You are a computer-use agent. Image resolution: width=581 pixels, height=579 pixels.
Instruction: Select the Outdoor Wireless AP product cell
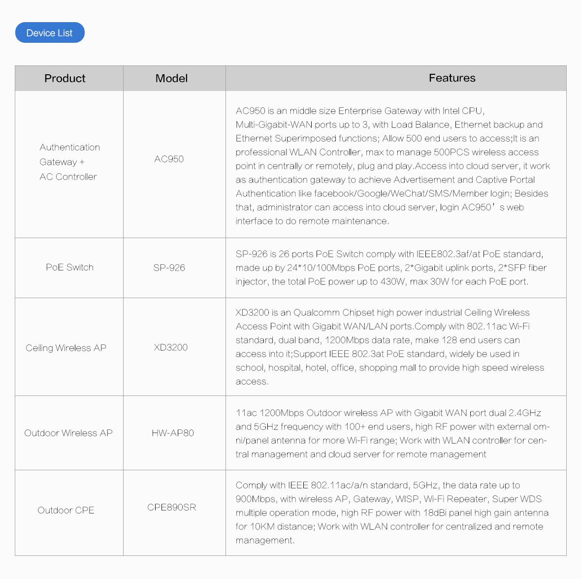69,433
